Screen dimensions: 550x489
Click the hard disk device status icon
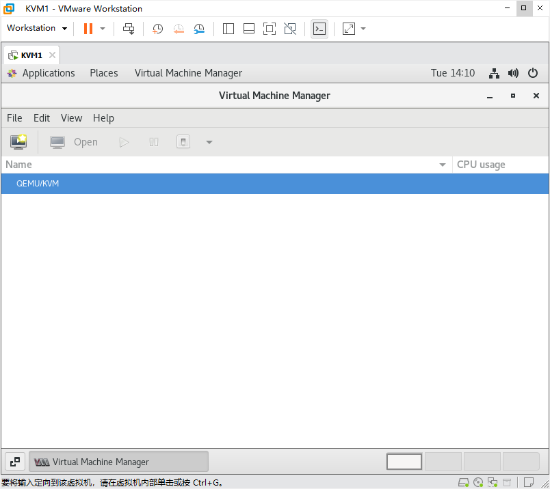464,483
